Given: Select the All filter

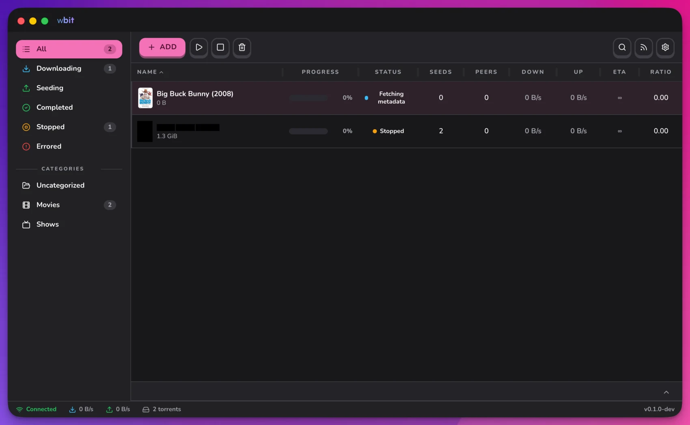Looking at the screenshot, I should (x=69, y=49).
